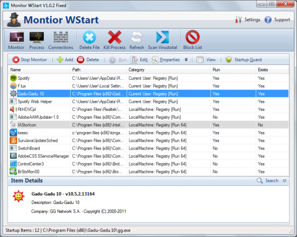Open Properties of selected item
297x237 pixels.
tap(166, 60)
